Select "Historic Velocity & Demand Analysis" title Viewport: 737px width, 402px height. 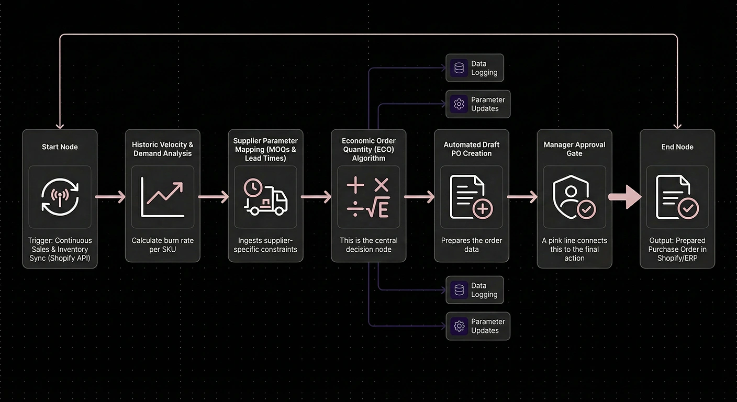[x=162, y=149]
